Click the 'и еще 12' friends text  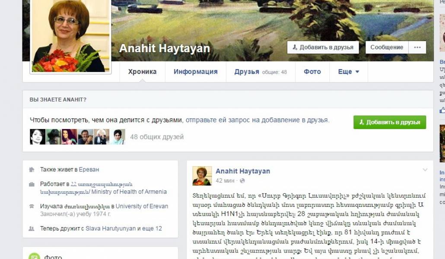click(149, 228)
